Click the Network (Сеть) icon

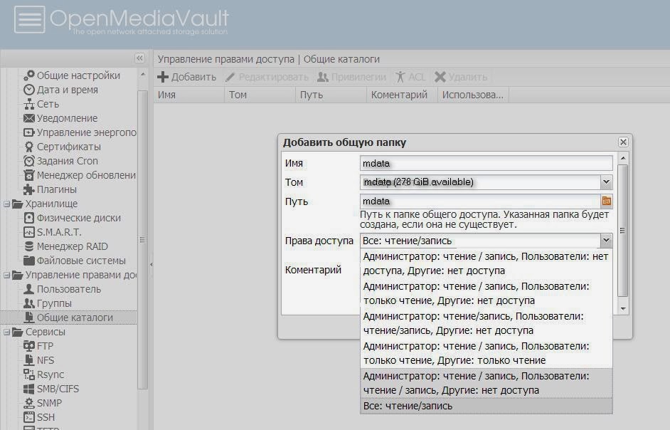click(28, 104)
